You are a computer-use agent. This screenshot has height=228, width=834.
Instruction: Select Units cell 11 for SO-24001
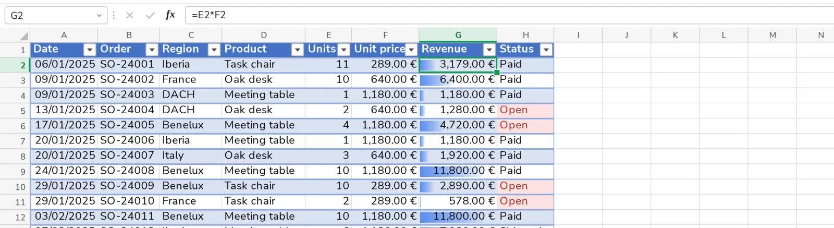coord(328,65)
